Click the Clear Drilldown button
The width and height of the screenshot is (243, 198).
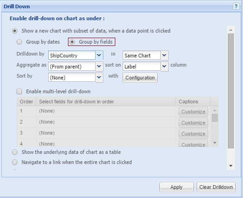click(x=216, y=187)
